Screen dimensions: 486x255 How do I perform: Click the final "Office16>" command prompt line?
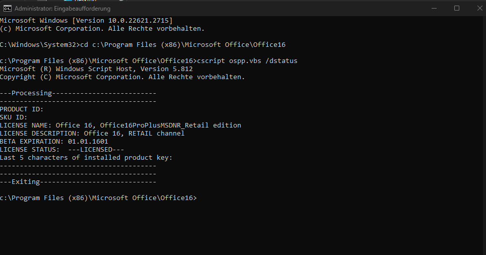(98, 198)
